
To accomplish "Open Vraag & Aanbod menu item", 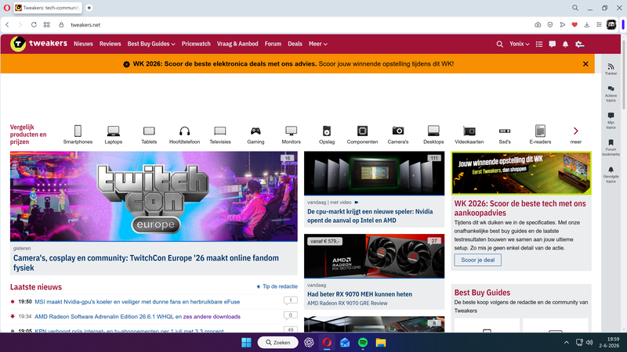I will pyautogui.click(x=237, y=44).
